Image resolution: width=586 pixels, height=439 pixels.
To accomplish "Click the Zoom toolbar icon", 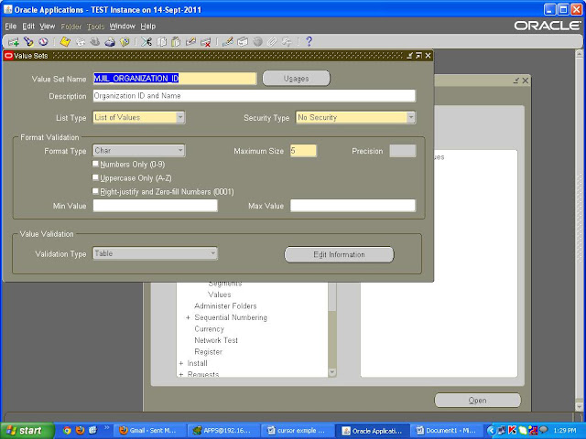I will click(x=243, y=42).
